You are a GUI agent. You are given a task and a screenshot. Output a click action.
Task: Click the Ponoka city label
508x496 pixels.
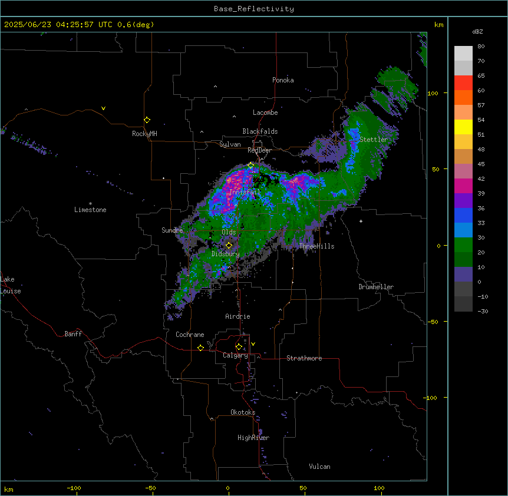point(283,80)
